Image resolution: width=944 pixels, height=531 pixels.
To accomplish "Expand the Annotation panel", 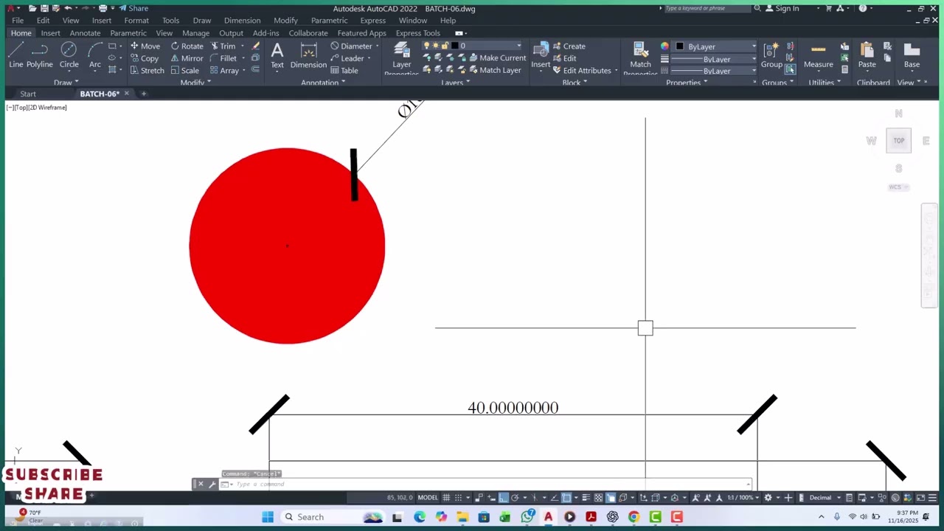I will pyautogui.click(x=323, y=83).
